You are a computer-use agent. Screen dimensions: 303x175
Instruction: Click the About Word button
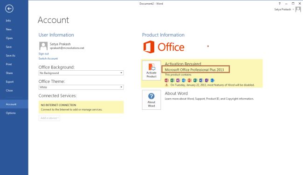coord(151,100)
